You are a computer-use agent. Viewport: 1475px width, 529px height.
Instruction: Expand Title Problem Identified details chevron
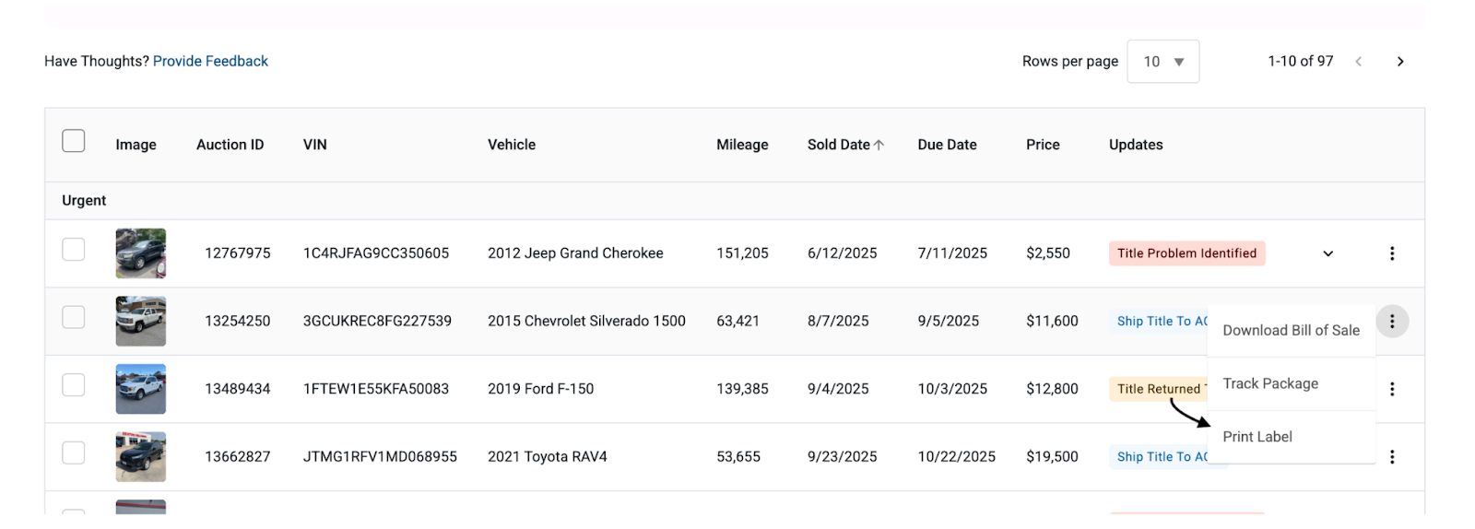[1328, 253]
